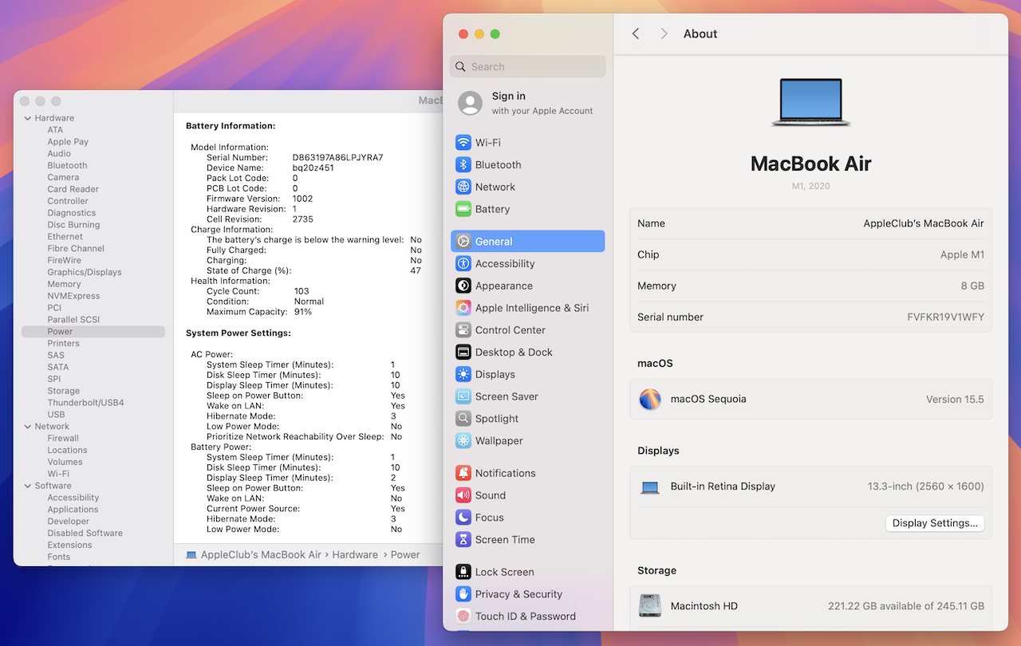Select the Network globe icon in System Settings

[463, 187]
